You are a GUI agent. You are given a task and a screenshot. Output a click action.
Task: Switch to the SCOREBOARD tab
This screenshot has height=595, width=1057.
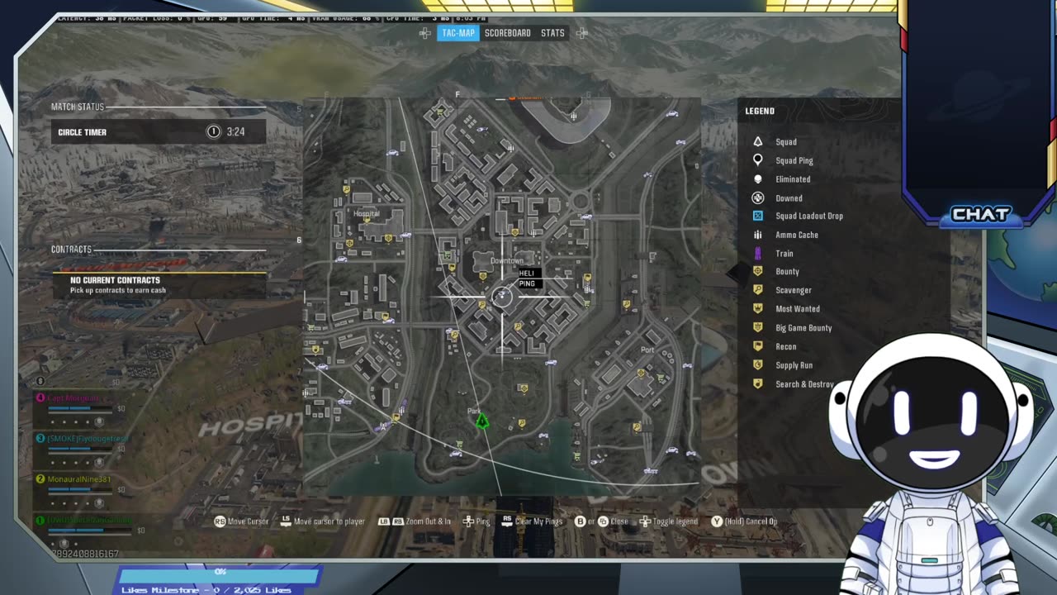(x=507, y=33)
